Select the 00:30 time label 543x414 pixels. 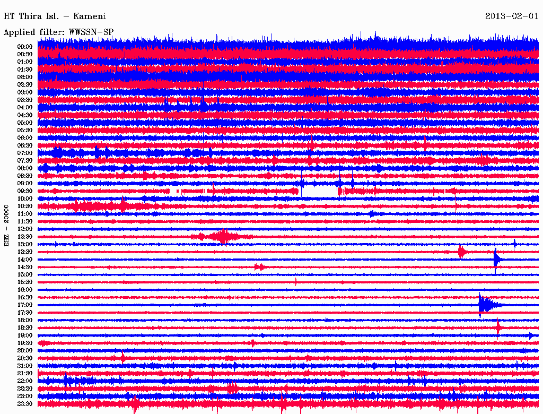coord(25,54)
